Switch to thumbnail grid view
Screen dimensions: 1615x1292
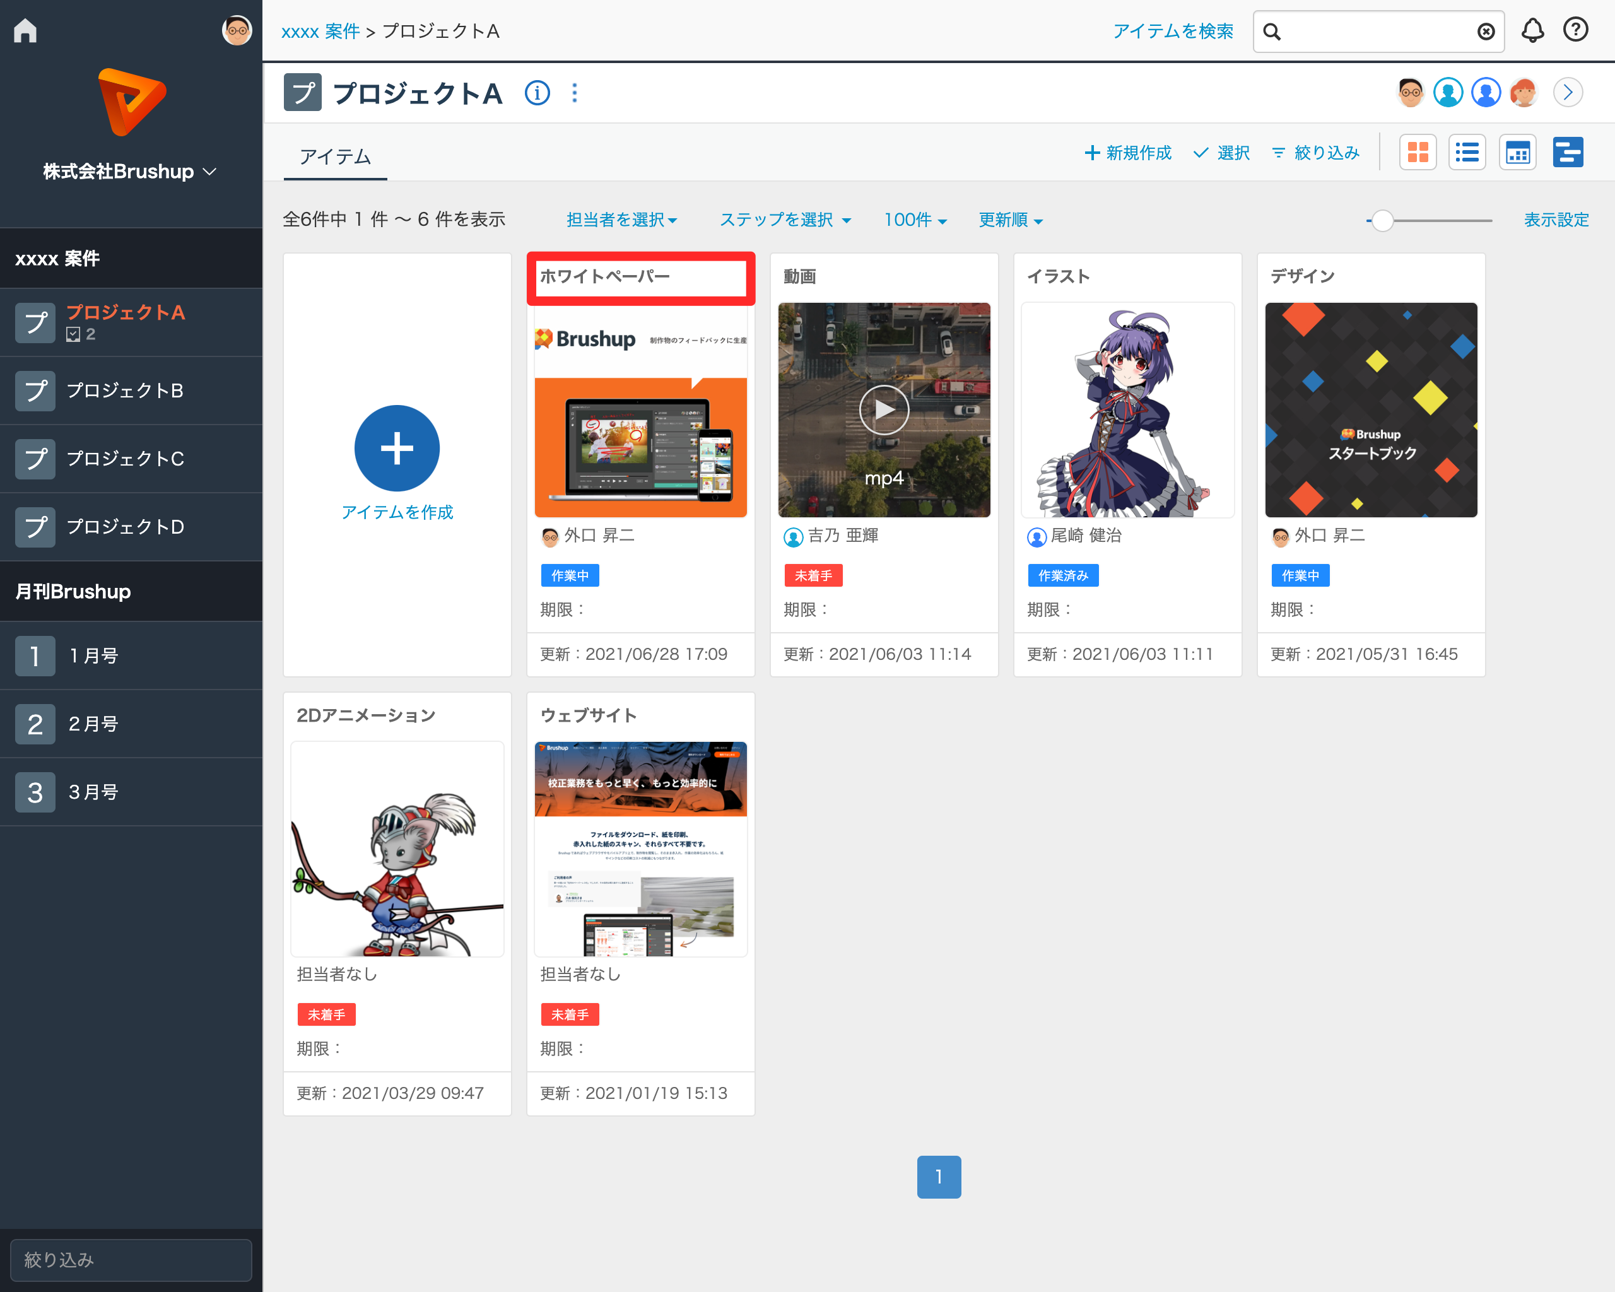1418,153
